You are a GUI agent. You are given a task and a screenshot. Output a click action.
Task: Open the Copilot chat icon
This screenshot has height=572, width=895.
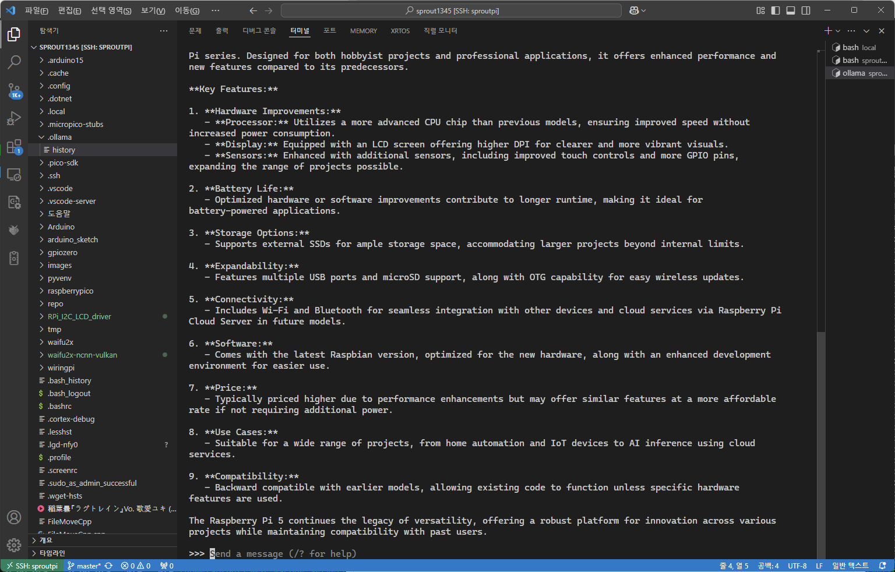(x=634, y=10)
